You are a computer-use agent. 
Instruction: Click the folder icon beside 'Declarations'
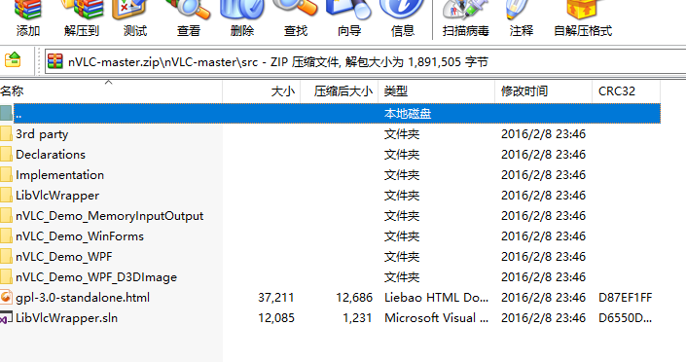tap(6, 154)
